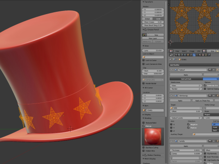The width and height of the screenshot is (219, 164).
Task: Select the Modifiers wrench tab icon
Action: point(194,55)
